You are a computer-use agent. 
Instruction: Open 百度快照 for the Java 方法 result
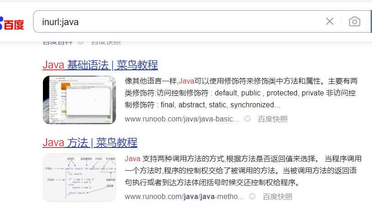pyautogui.click(x=278, y=196)
